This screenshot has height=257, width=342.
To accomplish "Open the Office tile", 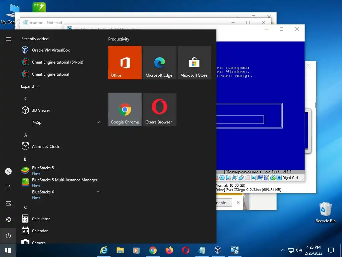I will coord(125,63).
